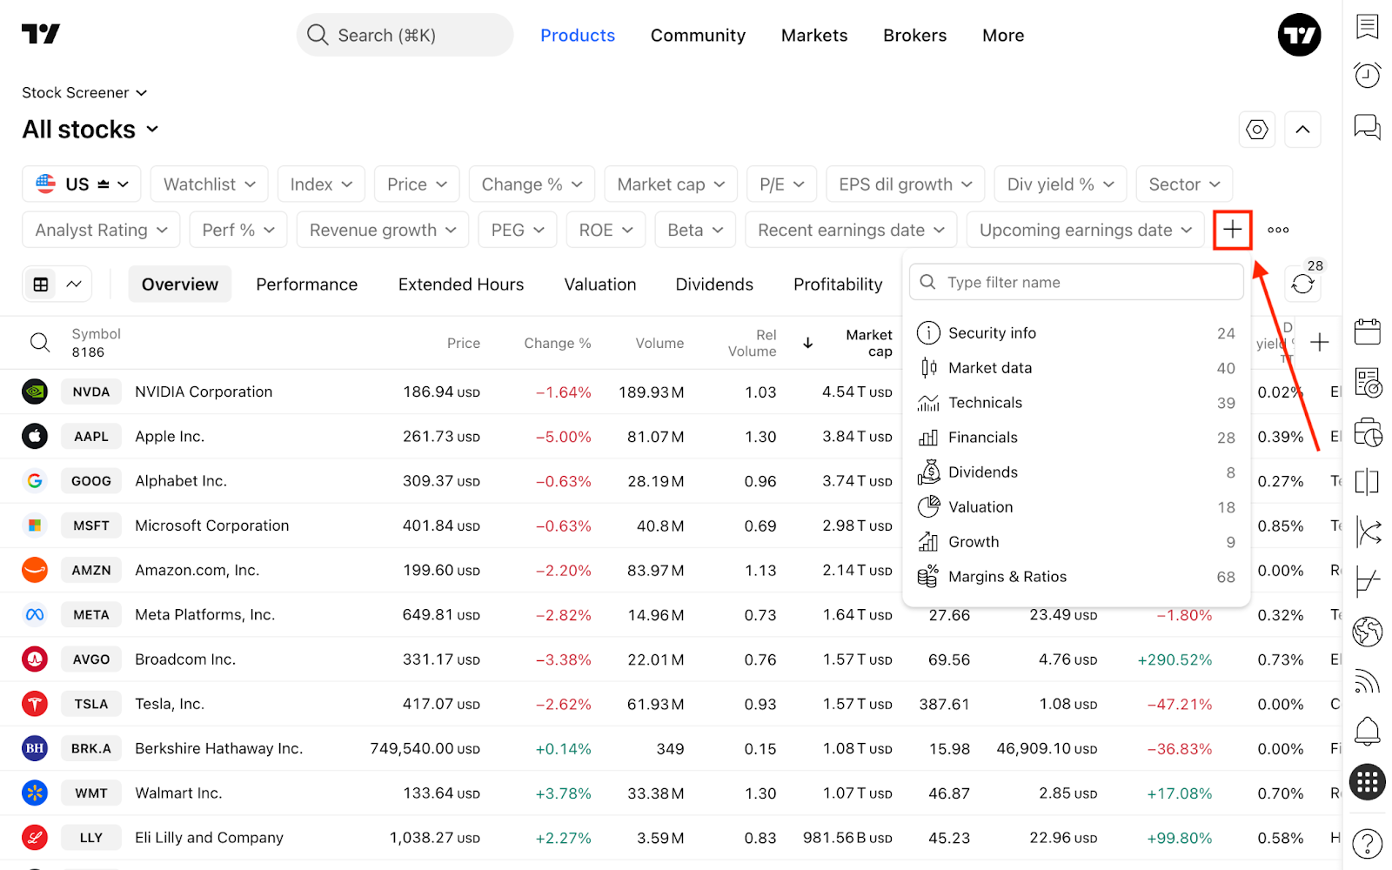This screenshot has height=870, width=1392.
Task: Click the refresh screener icon
Action: pos(1302,284)
